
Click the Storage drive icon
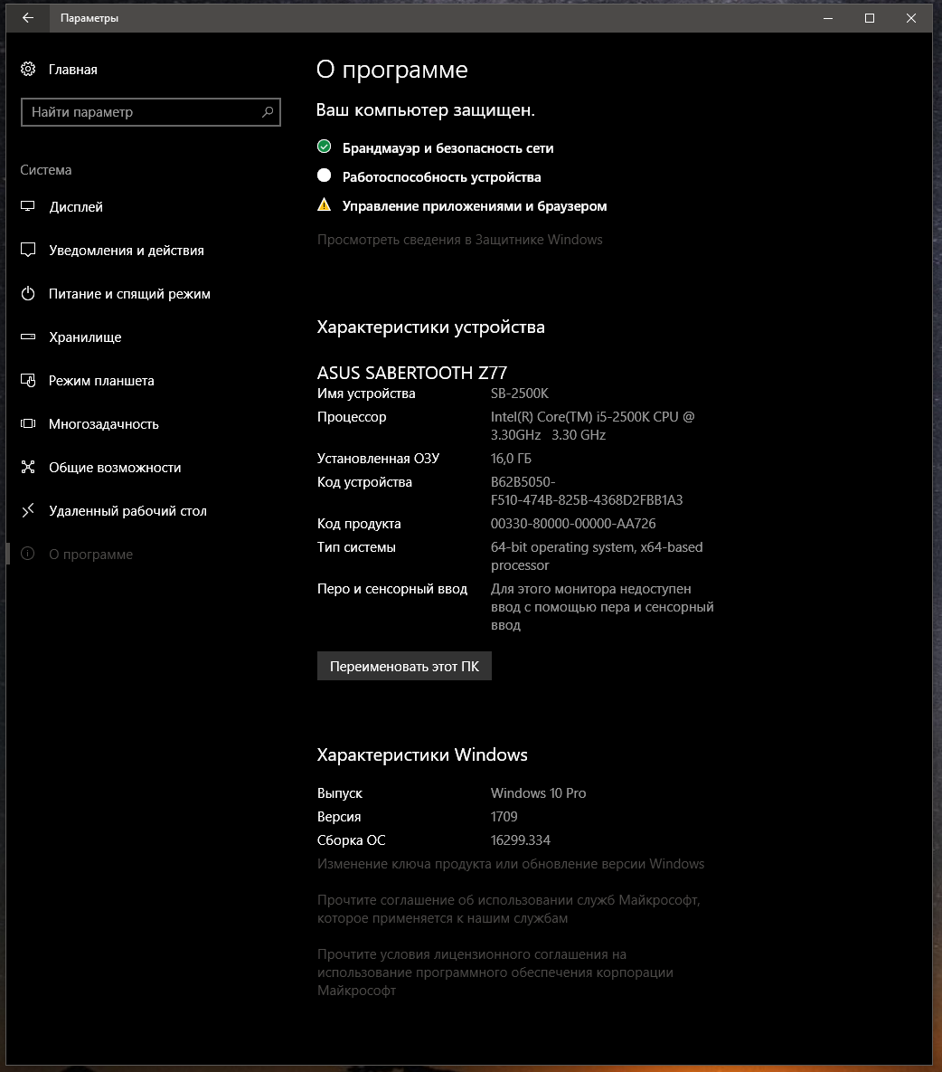point(28,337)
